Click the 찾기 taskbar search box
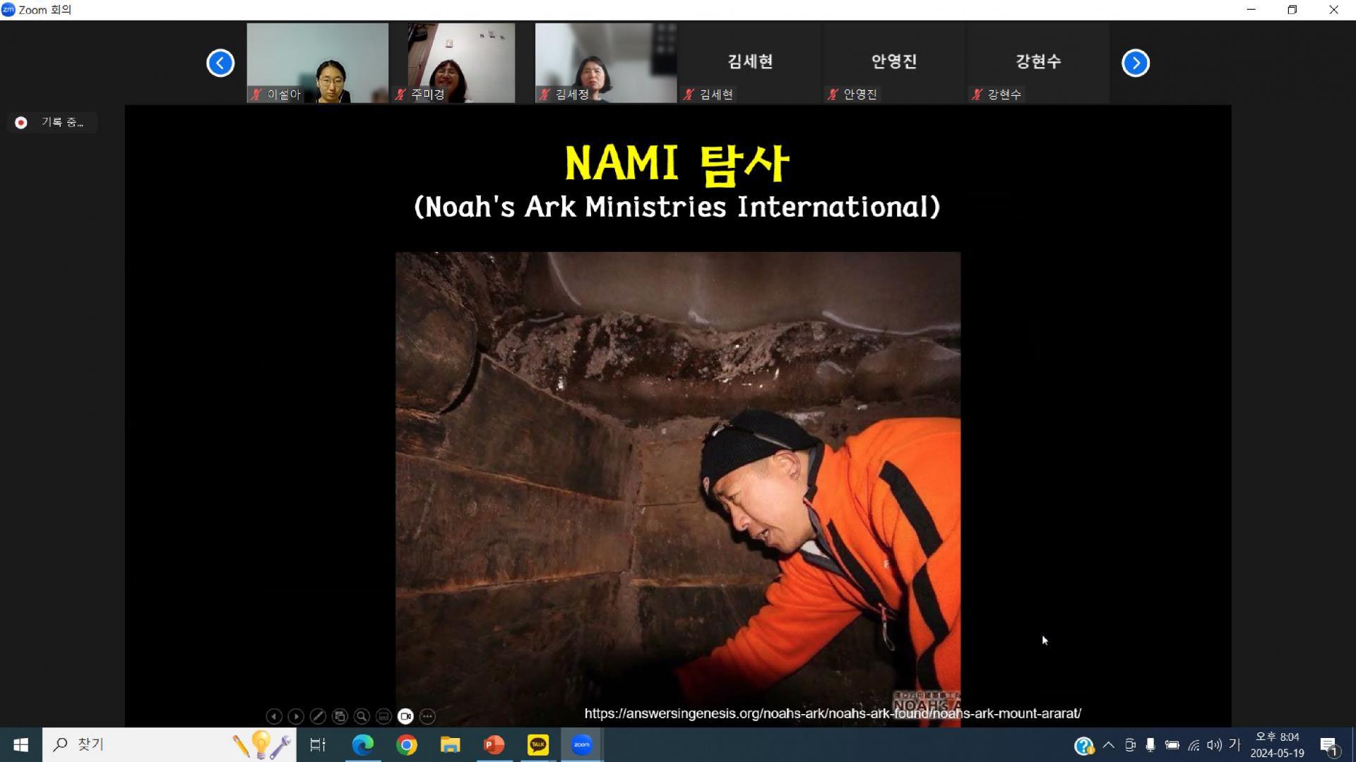1356x762 pixels. click(169, 744)
